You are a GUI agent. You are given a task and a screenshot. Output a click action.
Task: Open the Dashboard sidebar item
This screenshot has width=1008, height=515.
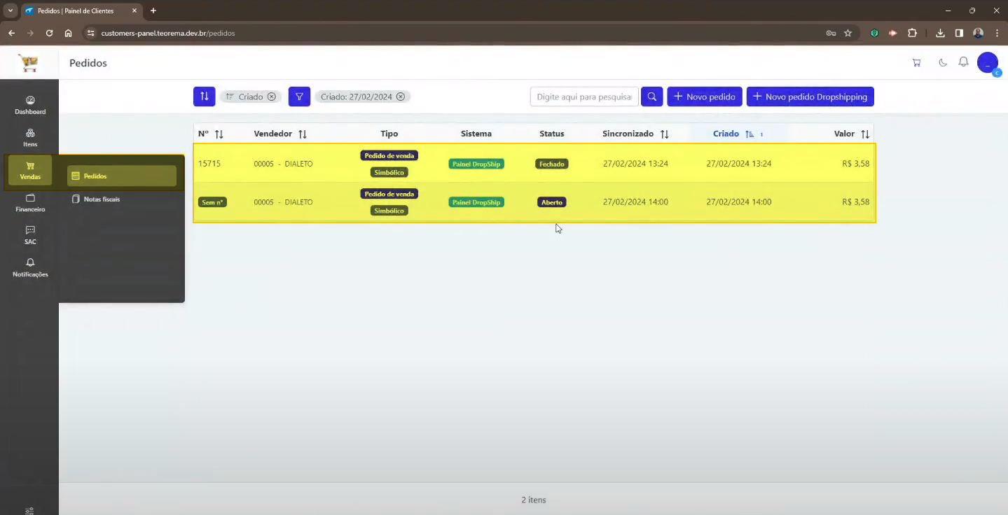[x=30, y=106]
